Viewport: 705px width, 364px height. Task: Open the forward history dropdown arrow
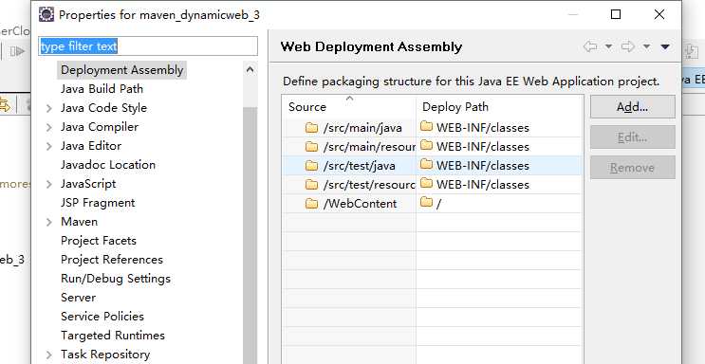pos(646,46)
